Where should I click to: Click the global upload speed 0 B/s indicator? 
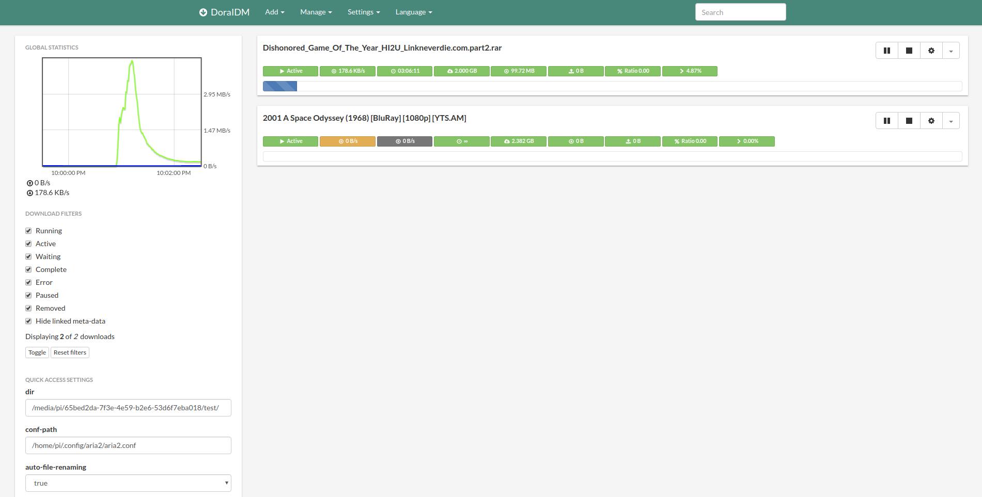tap(38, 183)
